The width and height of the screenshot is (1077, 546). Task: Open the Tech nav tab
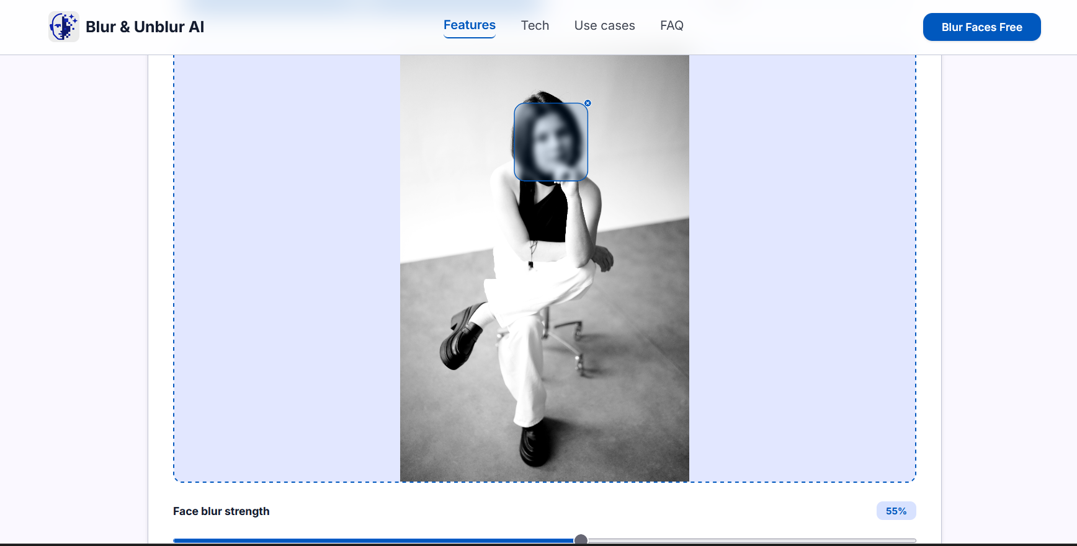[x=535, y=25]
